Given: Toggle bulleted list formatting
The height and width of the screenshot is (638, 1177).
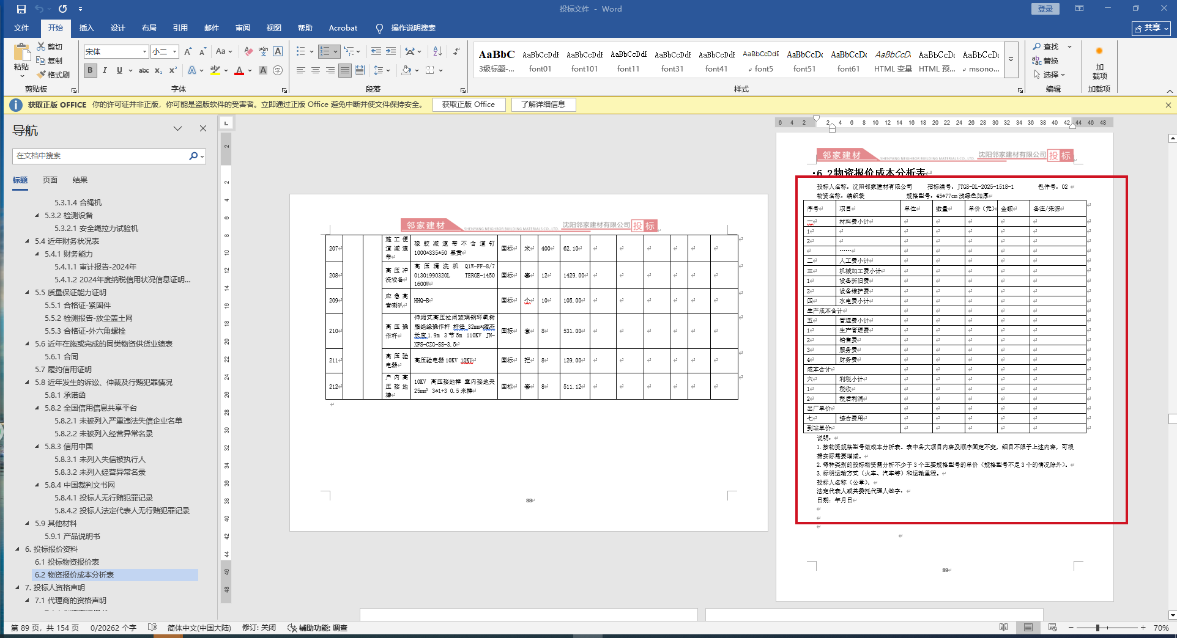Looking at the screenshot, I should click(300, 51).
